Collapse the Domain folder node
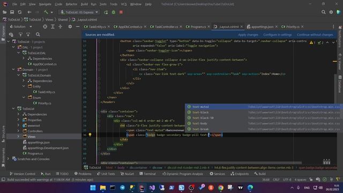The height and width of the screenshot is (193, 343). 13,70
